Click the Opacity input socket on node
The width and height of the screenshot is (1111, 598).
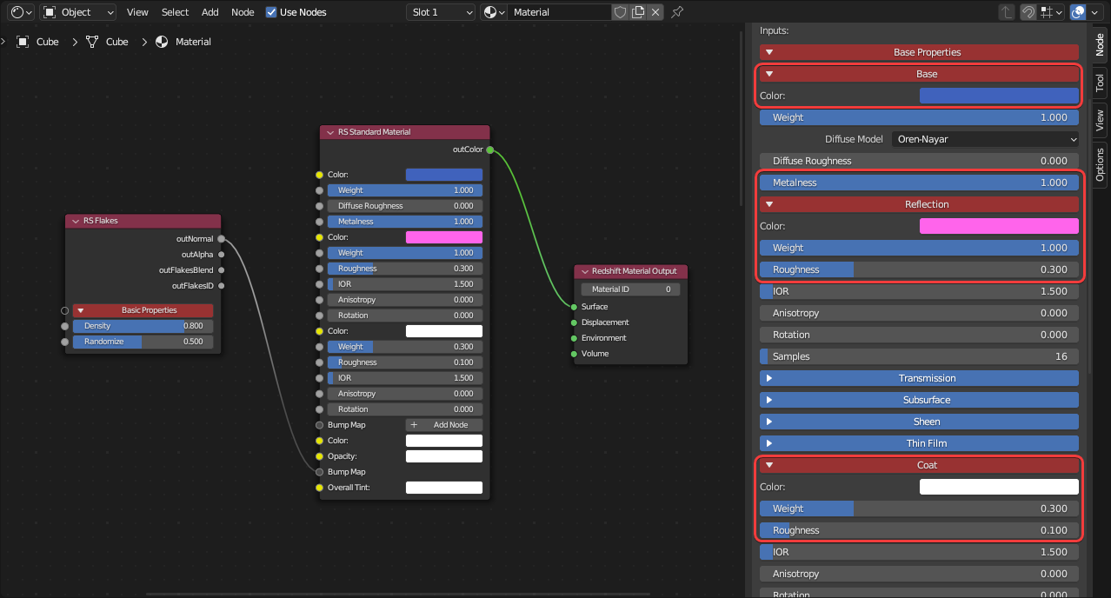tap(319, 456)
